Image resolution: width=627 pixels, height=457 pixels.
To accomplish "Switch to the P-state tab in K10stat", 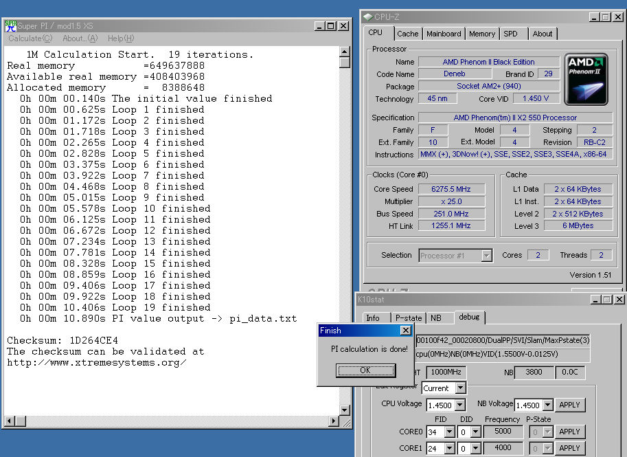I will pos(408,317).
